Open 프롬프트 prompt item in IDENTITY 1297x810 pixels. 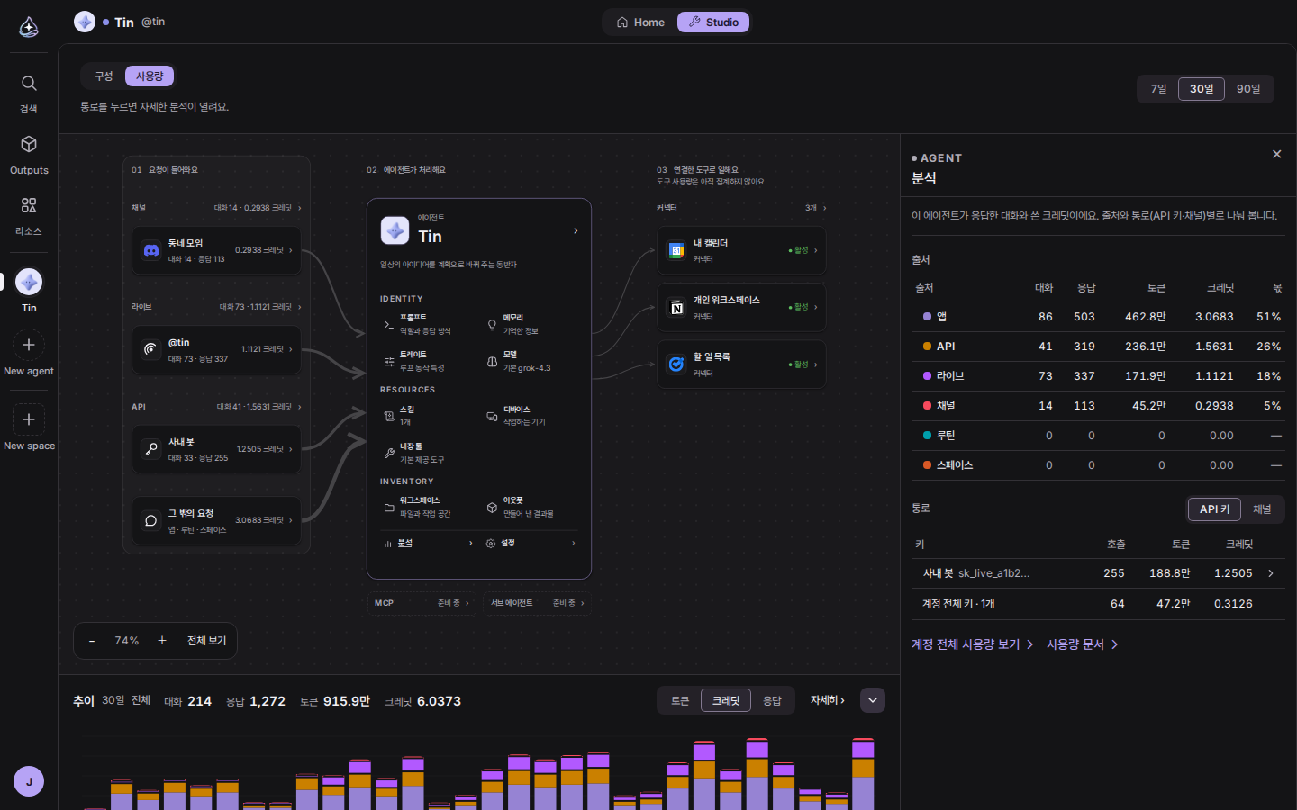427,324
